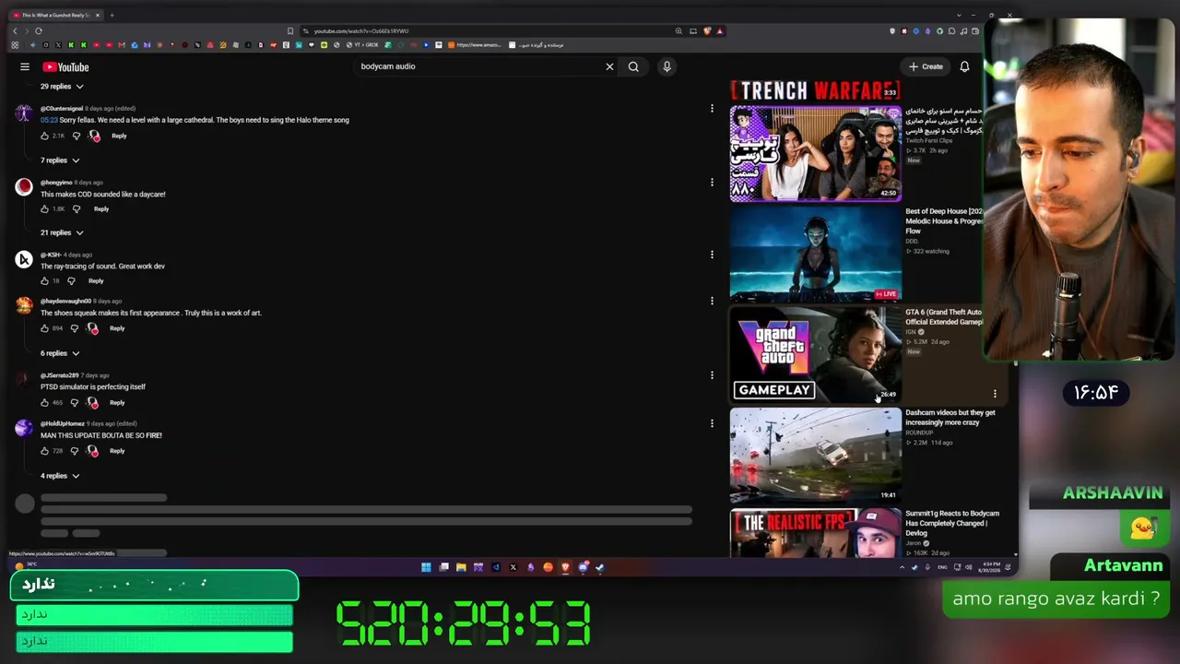This screenshot has width=1180, height=664.
Task: Open the Best of Deep House live thumbnail
Action: coord(816,254)
